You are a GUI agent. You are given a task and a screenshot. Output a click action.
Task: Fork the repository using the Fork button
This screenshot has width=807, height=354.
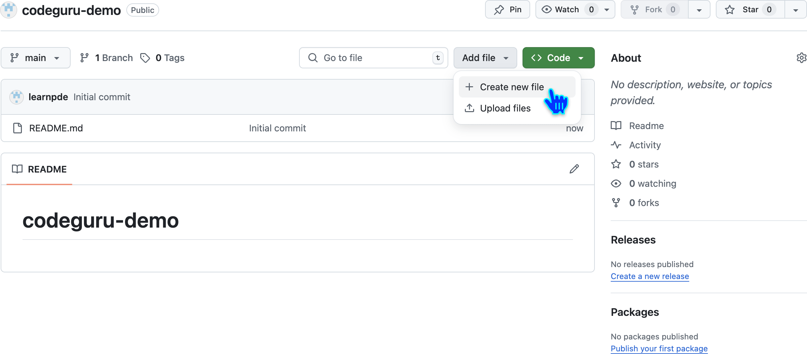(654, 10)
